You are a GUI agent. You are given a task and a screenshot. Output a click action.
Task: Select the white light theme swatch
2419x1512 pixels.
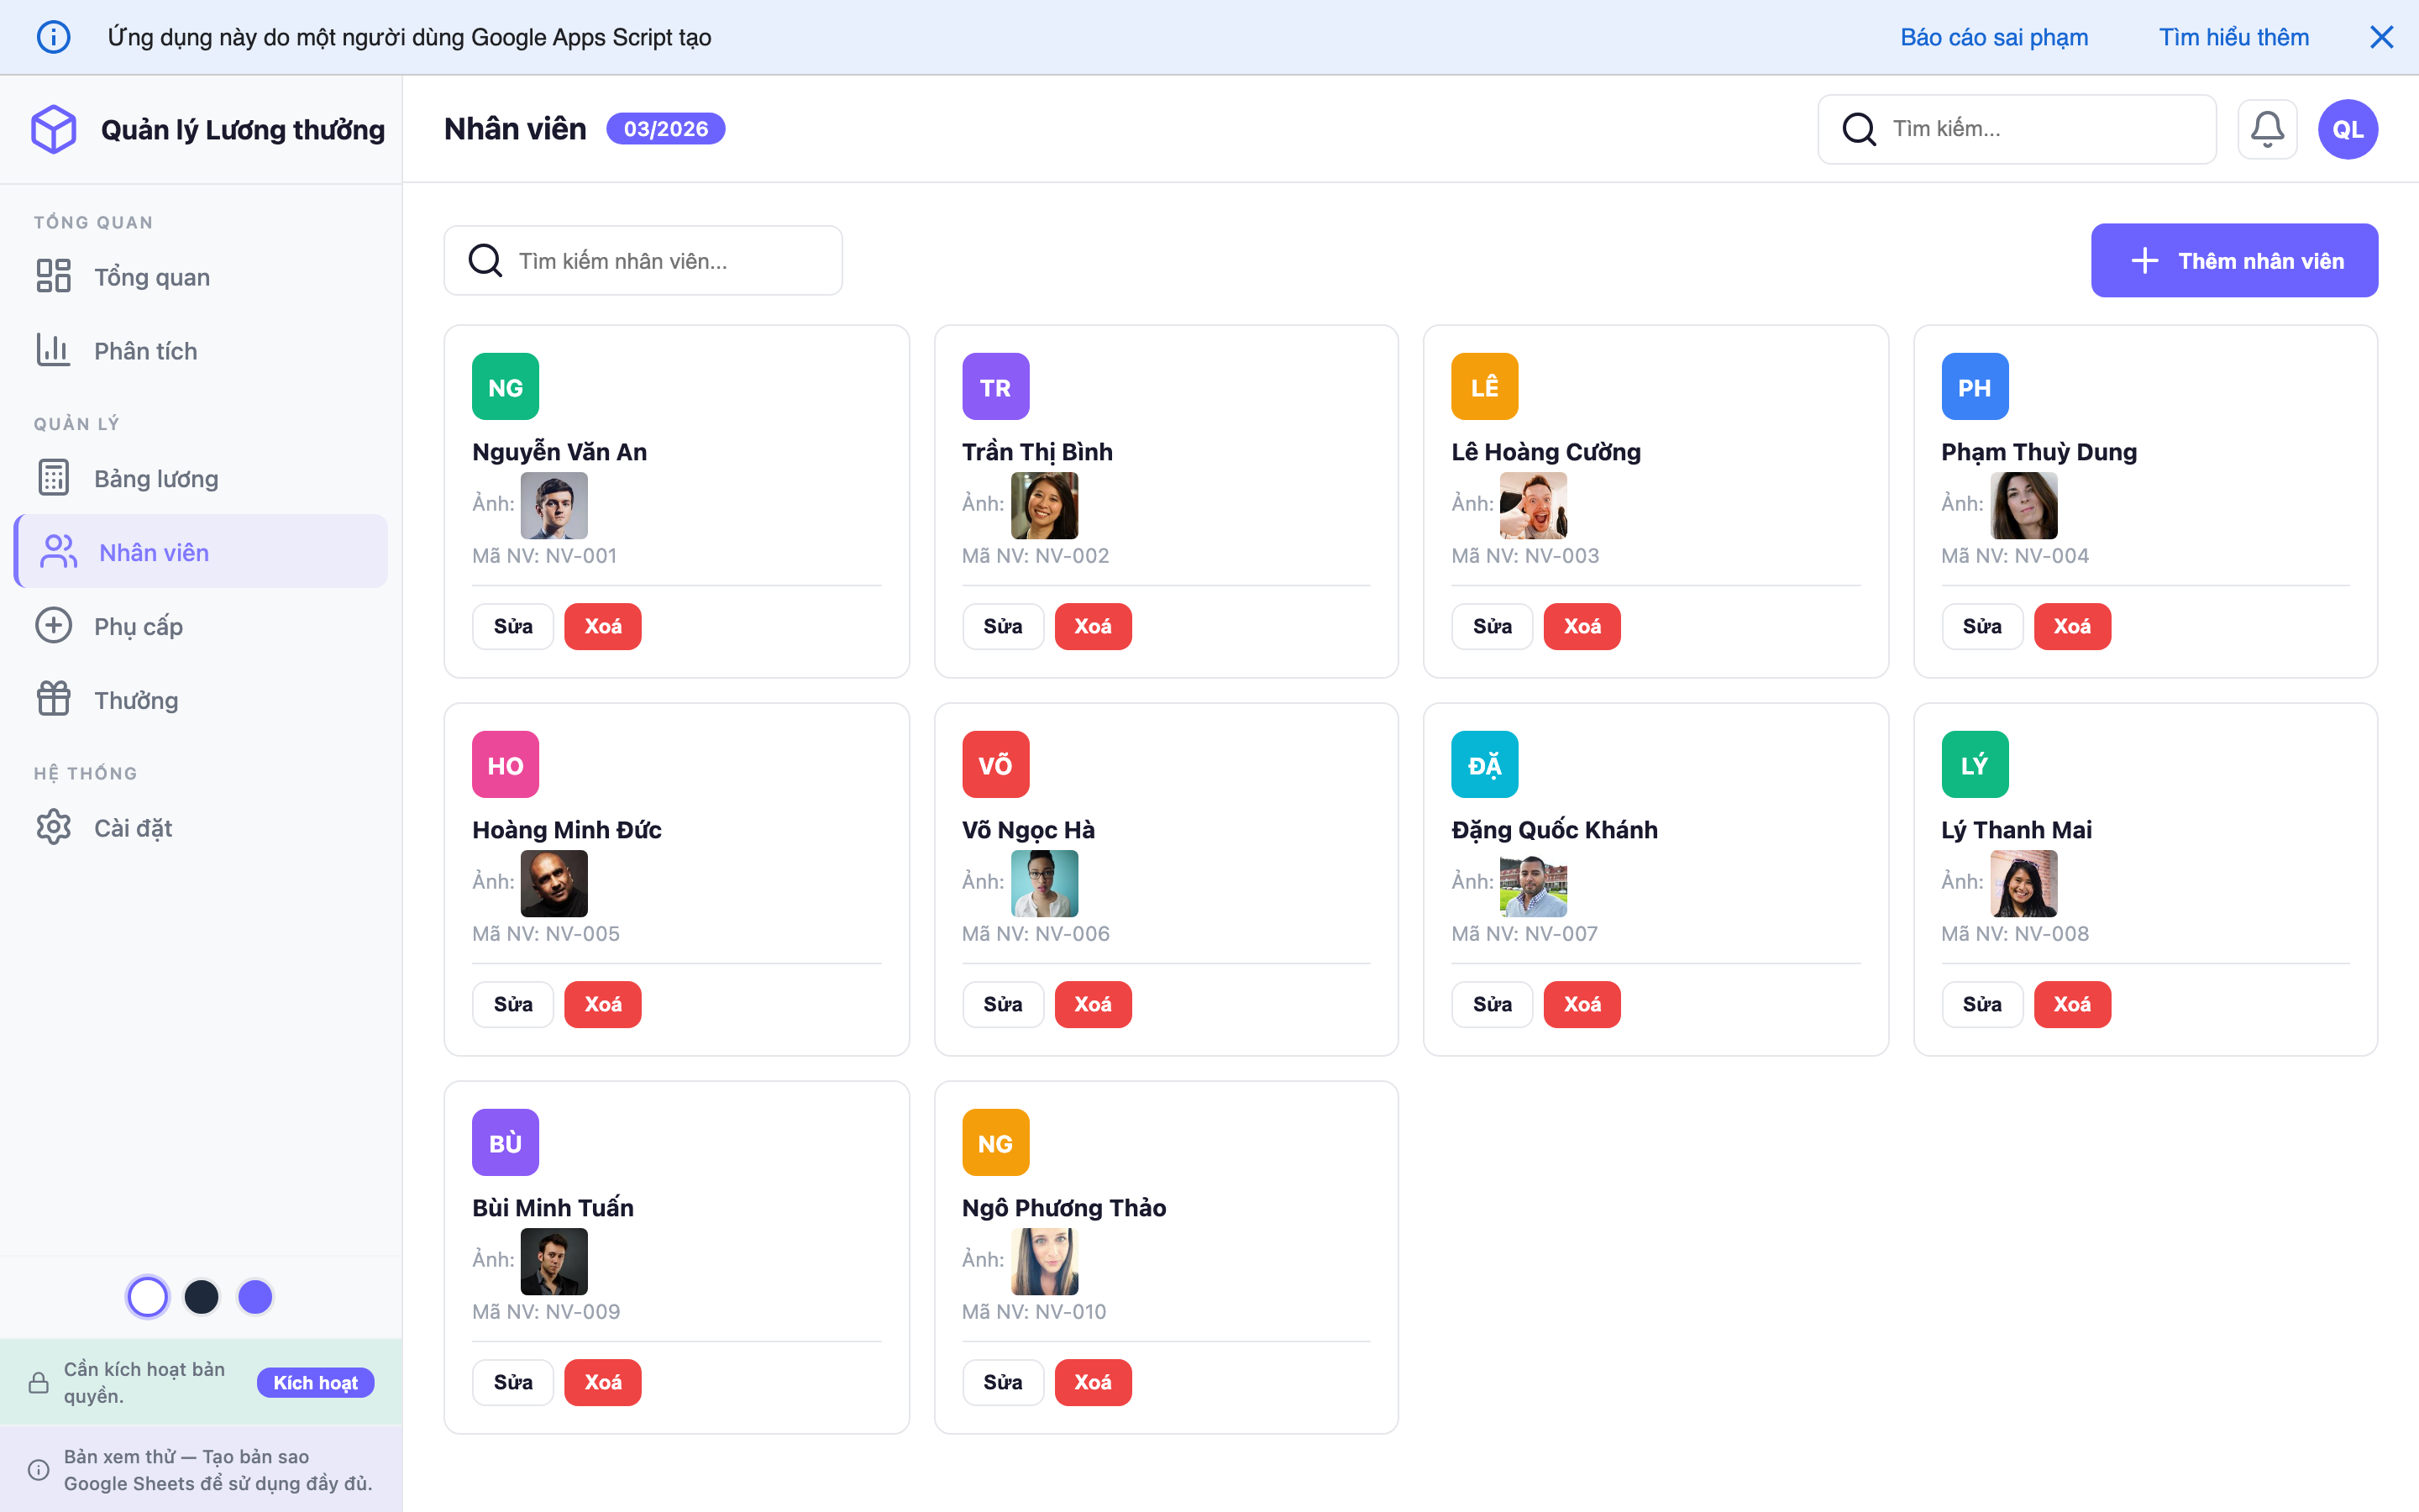pyautogui.click(x=148, y=1297)
